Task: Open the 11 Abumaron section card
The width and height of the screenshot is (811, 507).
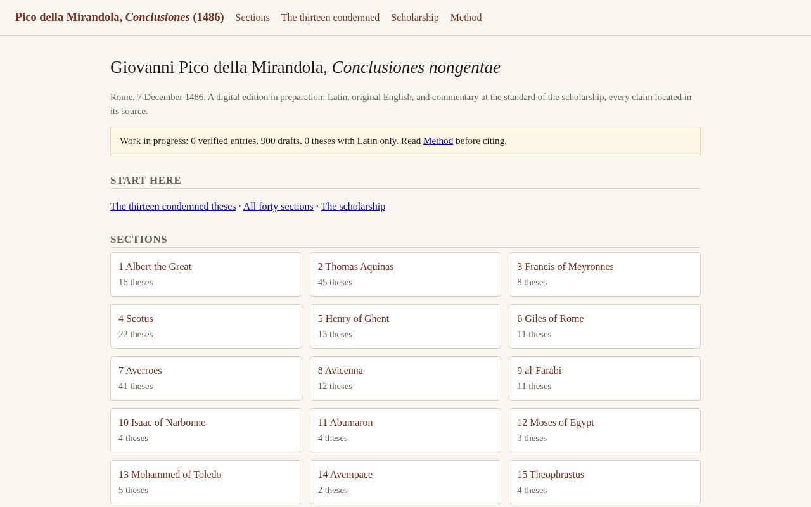Action: pos(405,430)
